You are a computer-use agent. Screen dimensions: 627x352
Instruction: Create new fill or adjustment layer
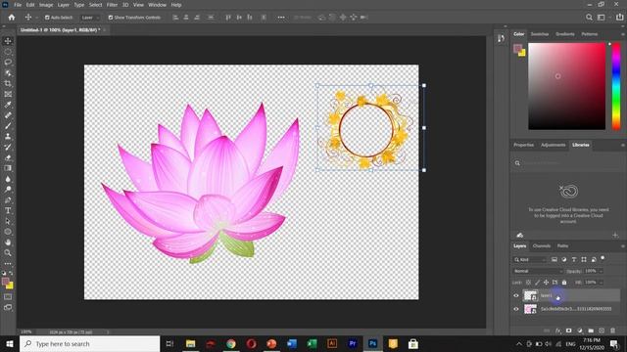point(580,330)
